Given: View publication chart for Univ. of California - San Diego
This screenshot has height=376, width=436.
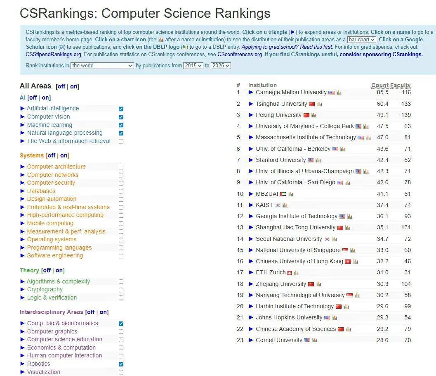Looking at the screenshot, I should pyautogui.click(x=347, y=183).
